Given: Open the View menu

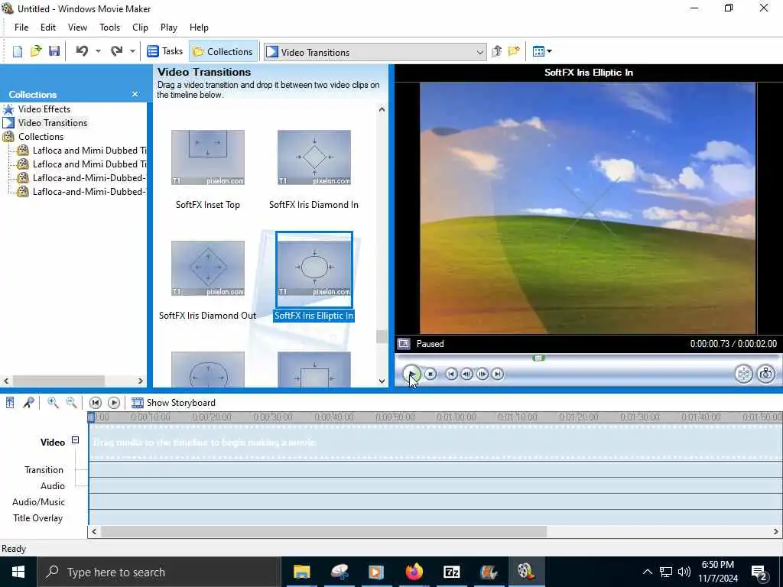Looking at the screenshot, I should coord(77,28).
